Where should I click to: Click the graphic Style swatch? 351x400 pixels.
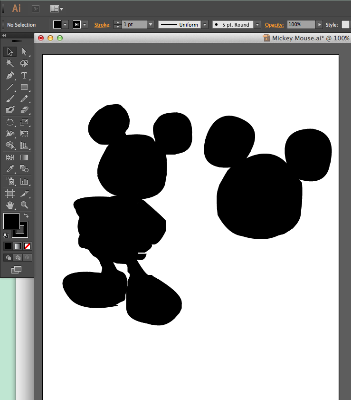345,25
